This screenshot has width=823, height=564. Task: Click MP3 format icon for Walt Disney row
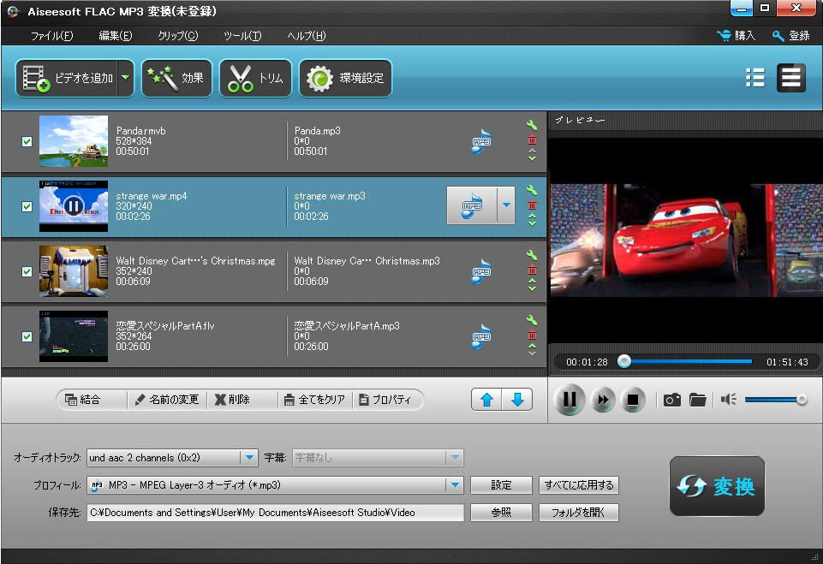point(480,272)
